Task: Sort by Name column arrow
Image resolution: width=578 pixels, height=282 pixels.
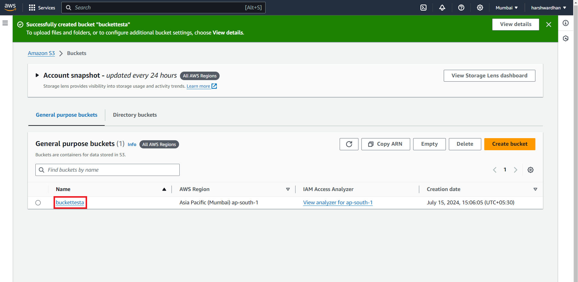Action: point(164,190)
